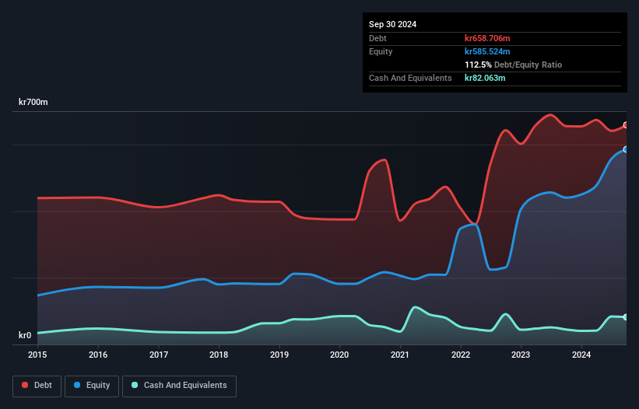Click the 2017 x-axis label

click(159, 355)
